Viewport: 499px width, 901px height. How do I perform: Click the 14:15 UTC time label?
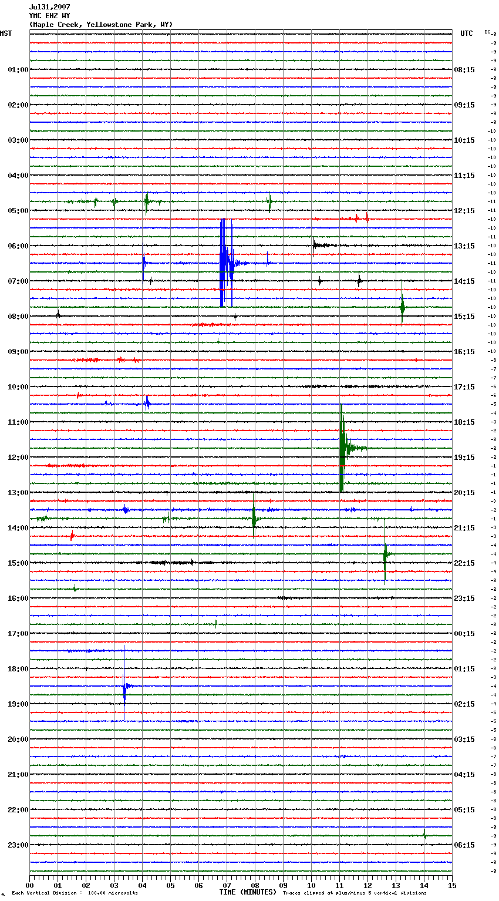[x=464, y=281]
